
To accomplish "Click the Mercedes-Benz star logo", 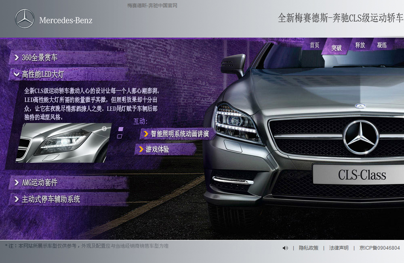I will tap(25, 19).
